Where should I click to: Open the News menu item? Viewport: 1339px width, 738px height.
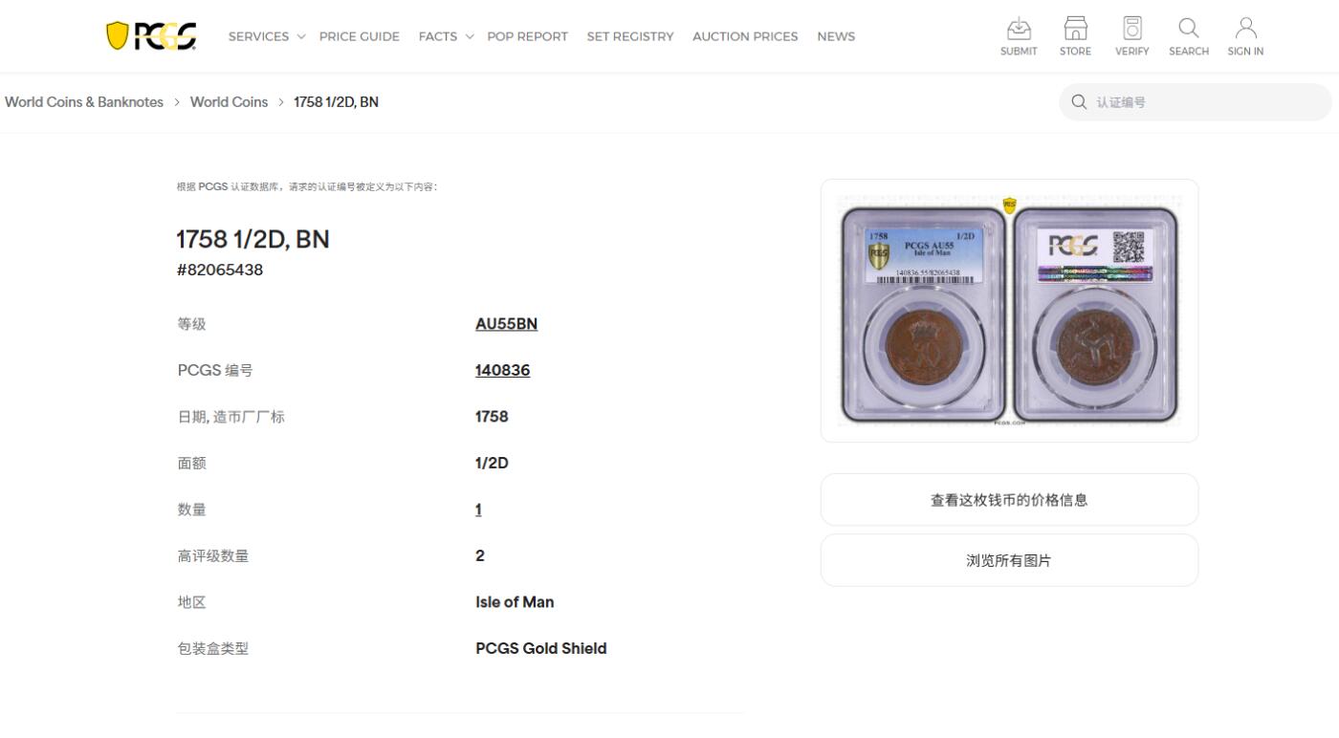pos(836,36)
